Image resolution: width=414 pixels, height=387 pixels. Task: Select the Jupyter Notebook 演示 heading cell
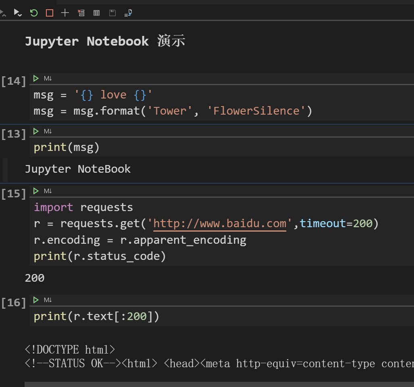click(x=105, y=41)
